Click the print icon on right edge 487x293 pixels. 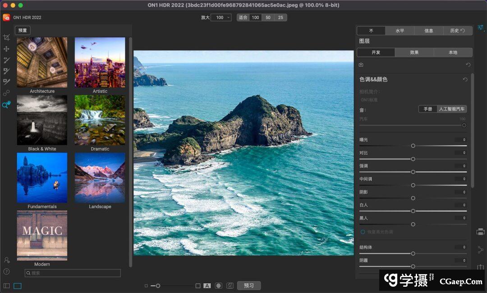click(480, 232)
